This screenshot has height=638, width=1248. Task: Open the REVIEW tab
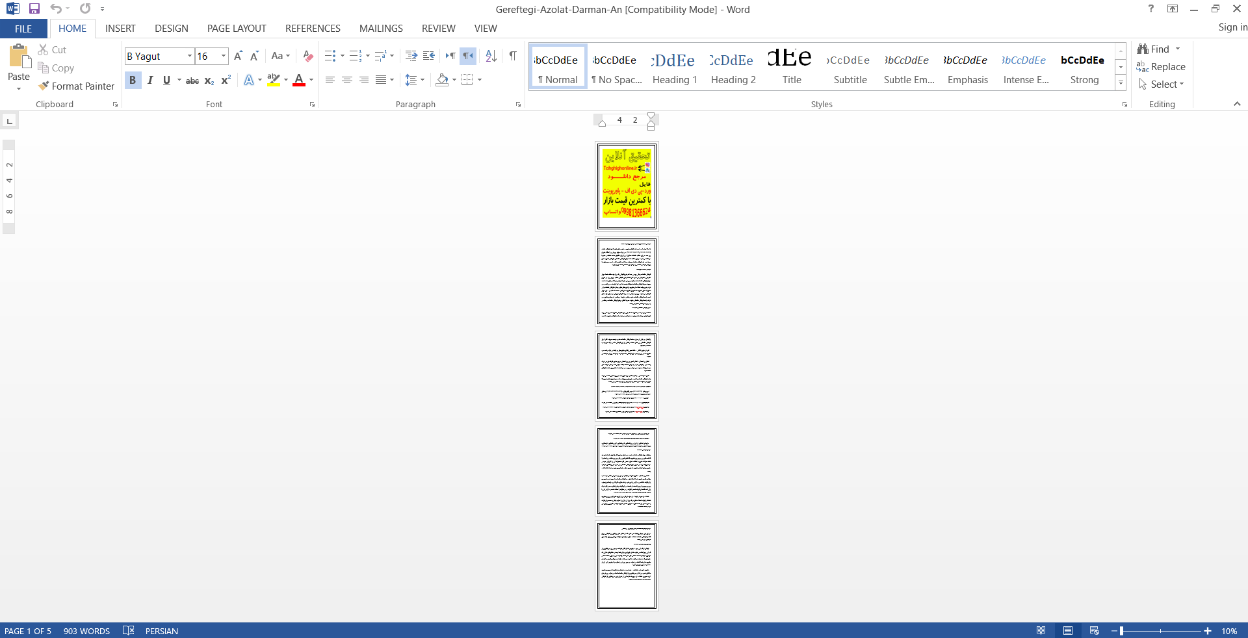coord(439,29)
